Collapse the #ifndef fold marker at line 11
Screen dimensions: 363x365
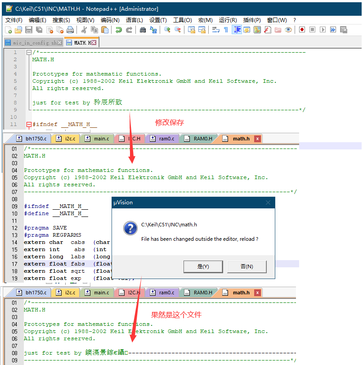click(x=29, y=125)
